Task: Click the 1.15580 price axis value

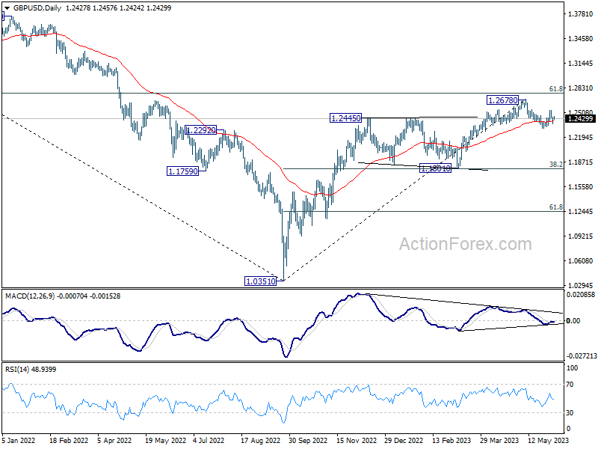Action: click(581, 186)
